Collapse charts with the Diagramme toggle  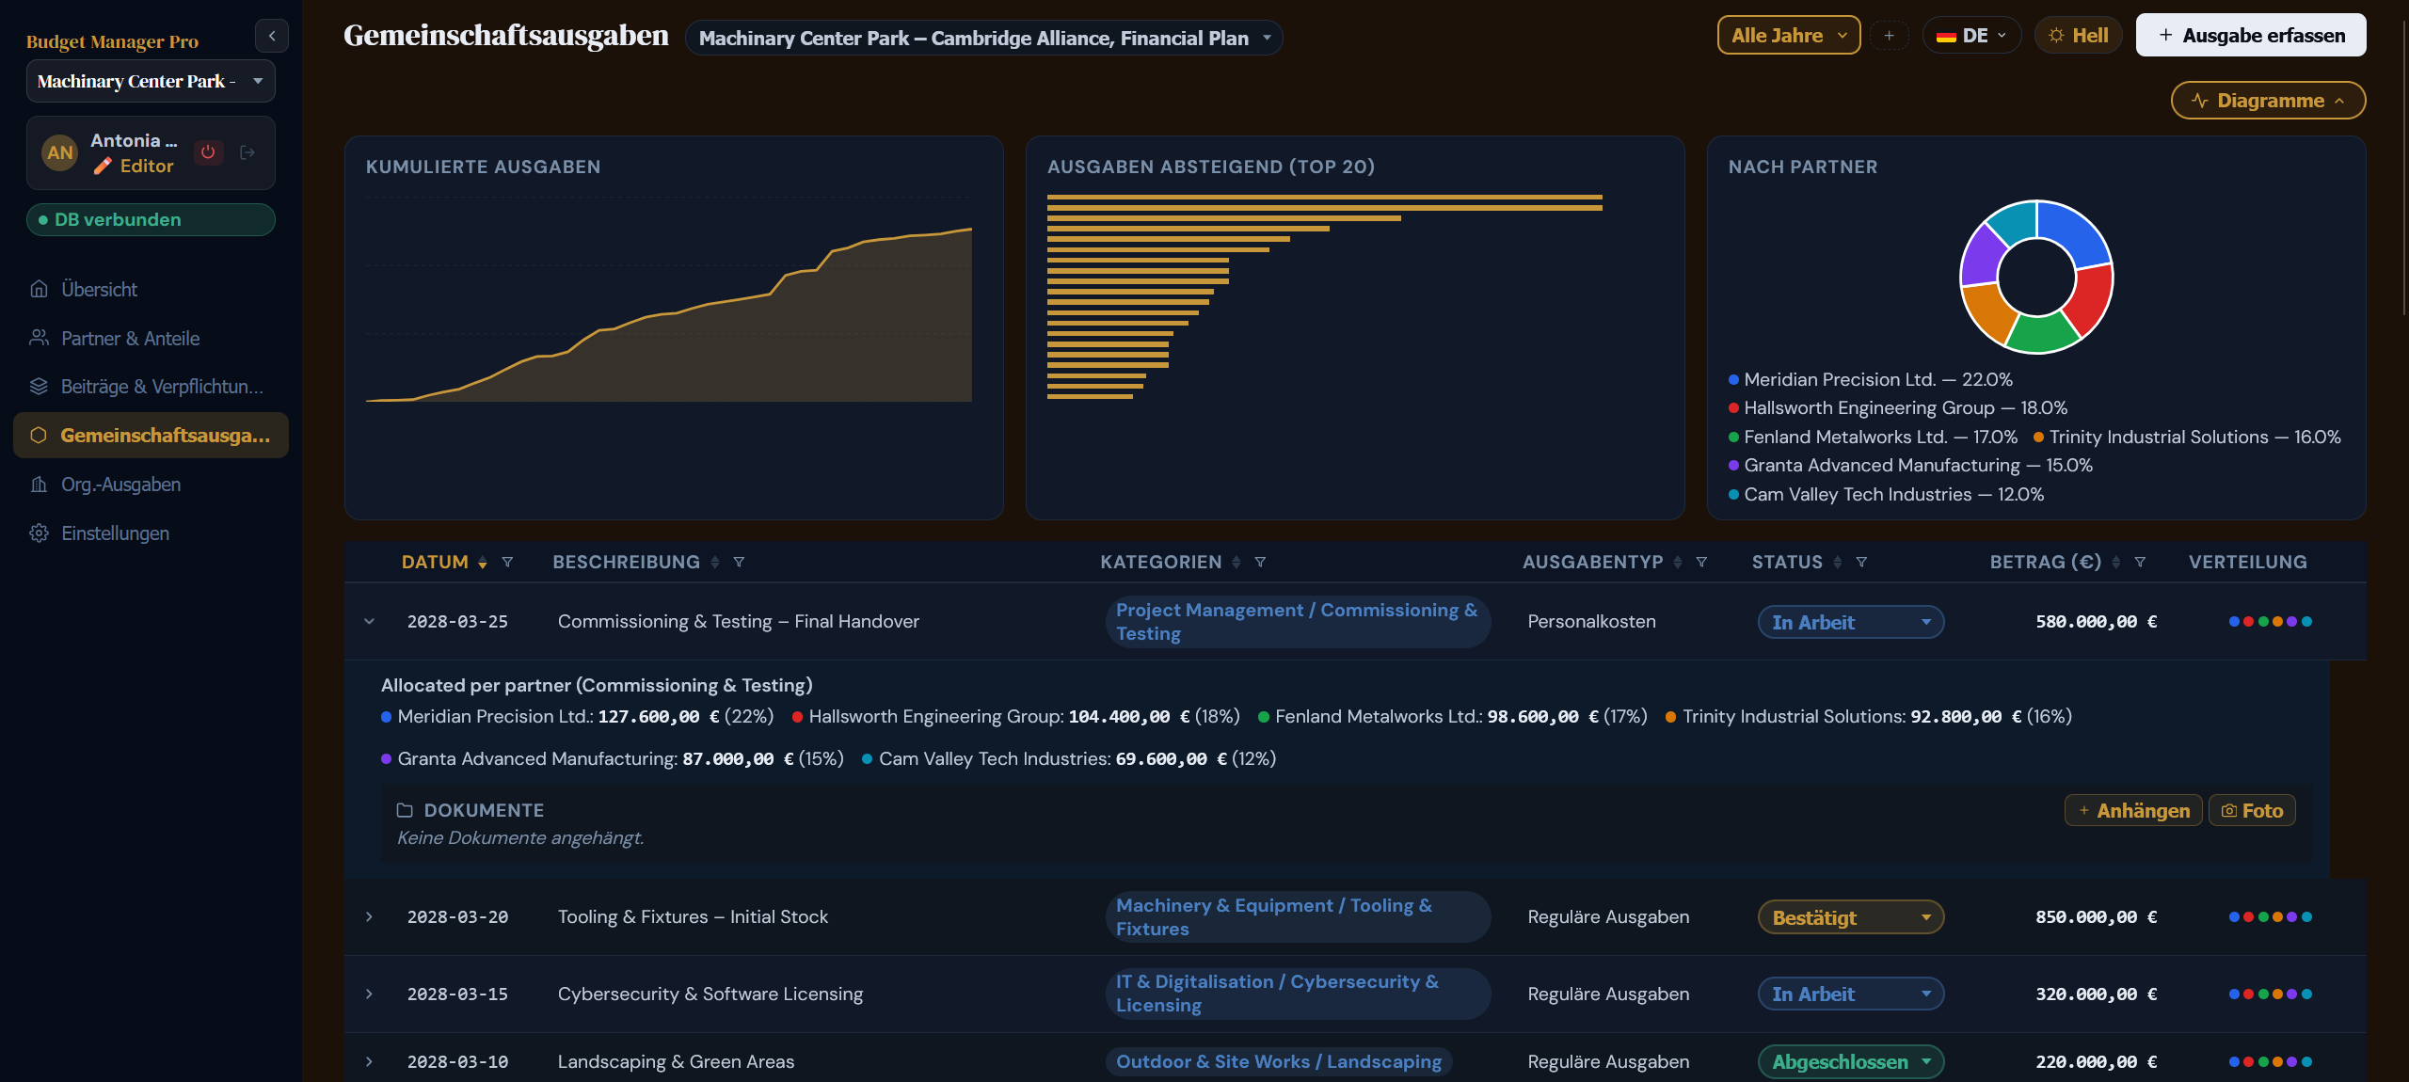[x=2268, y=101]
